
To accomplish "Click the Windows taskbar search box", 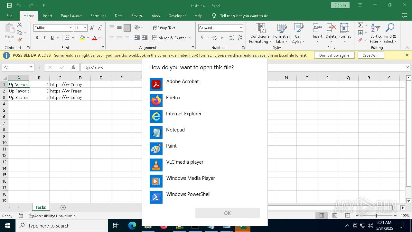I will [x=62, y=226].
